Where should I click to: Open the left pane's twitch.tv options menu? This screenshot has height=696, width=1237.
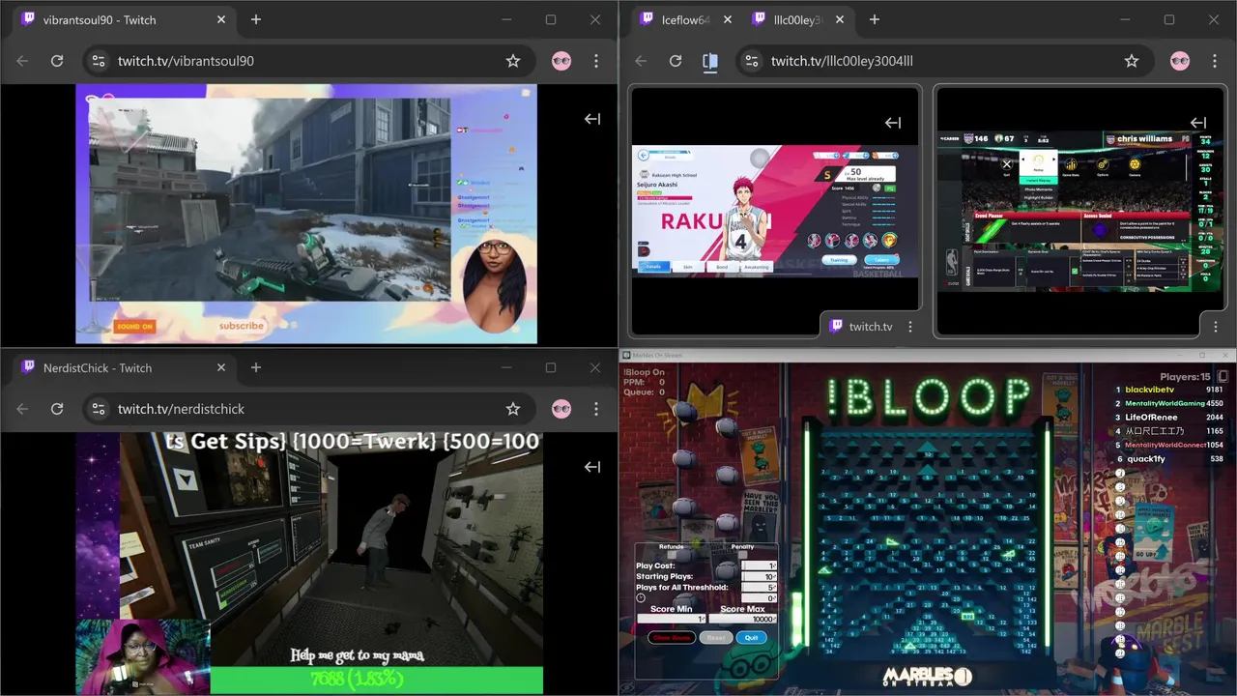pos(910,327)
